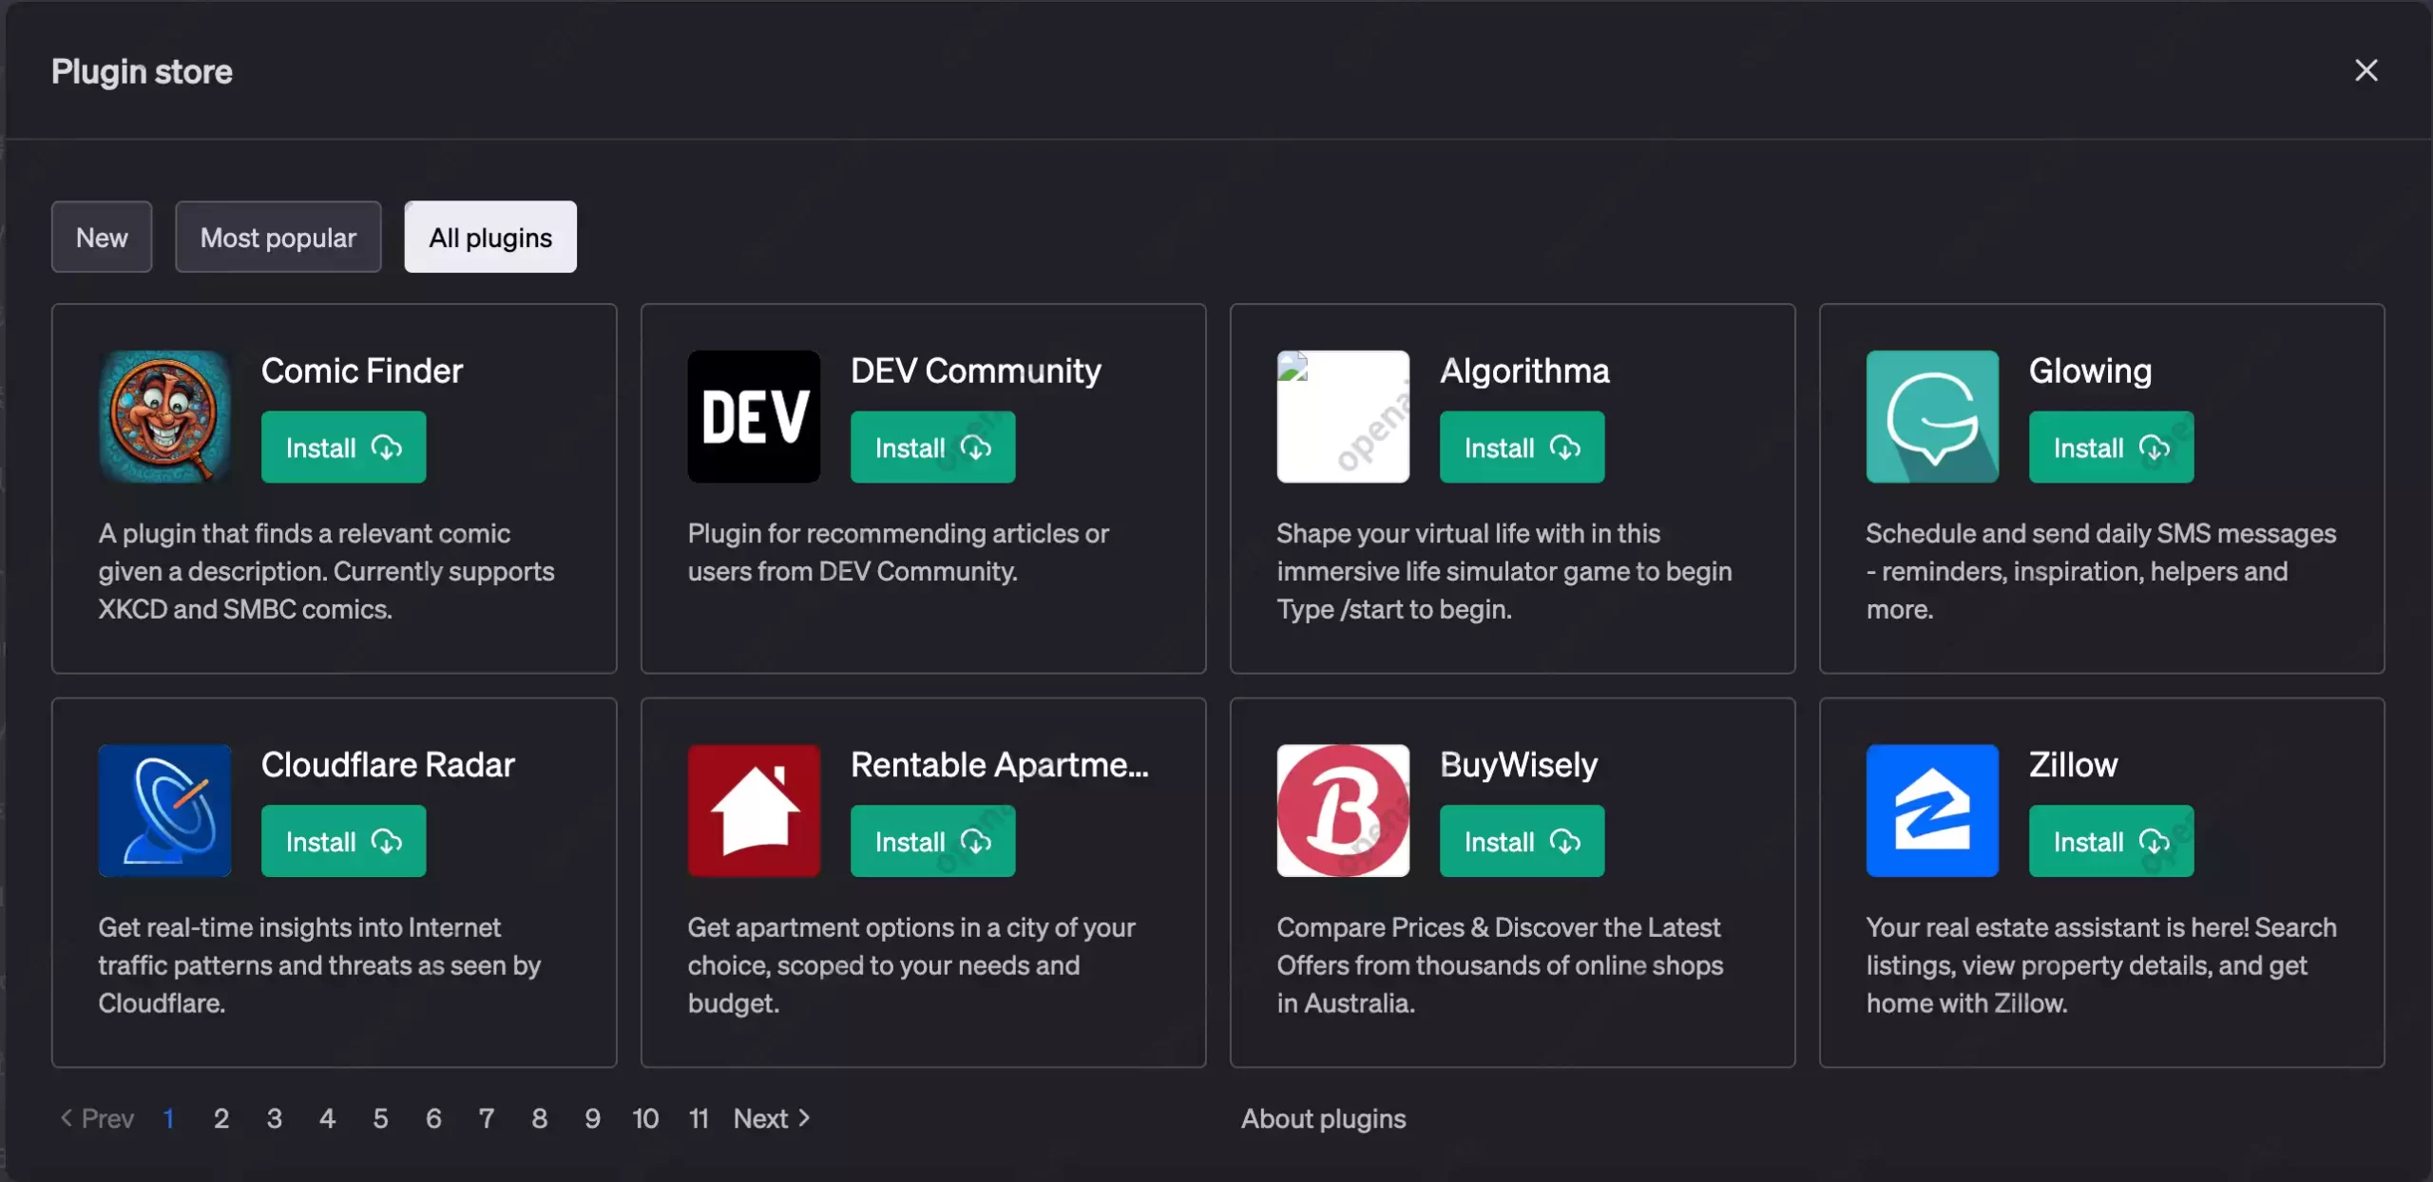Jump to page 6

pos(433,1118)
